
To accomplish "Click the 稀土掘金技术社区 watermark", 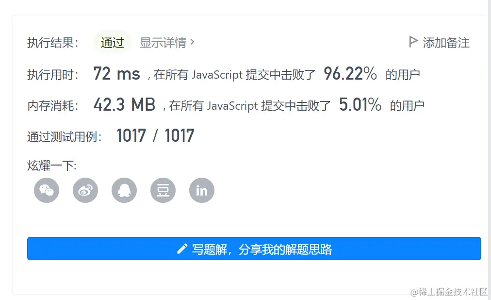I will [x=449, y=292].
